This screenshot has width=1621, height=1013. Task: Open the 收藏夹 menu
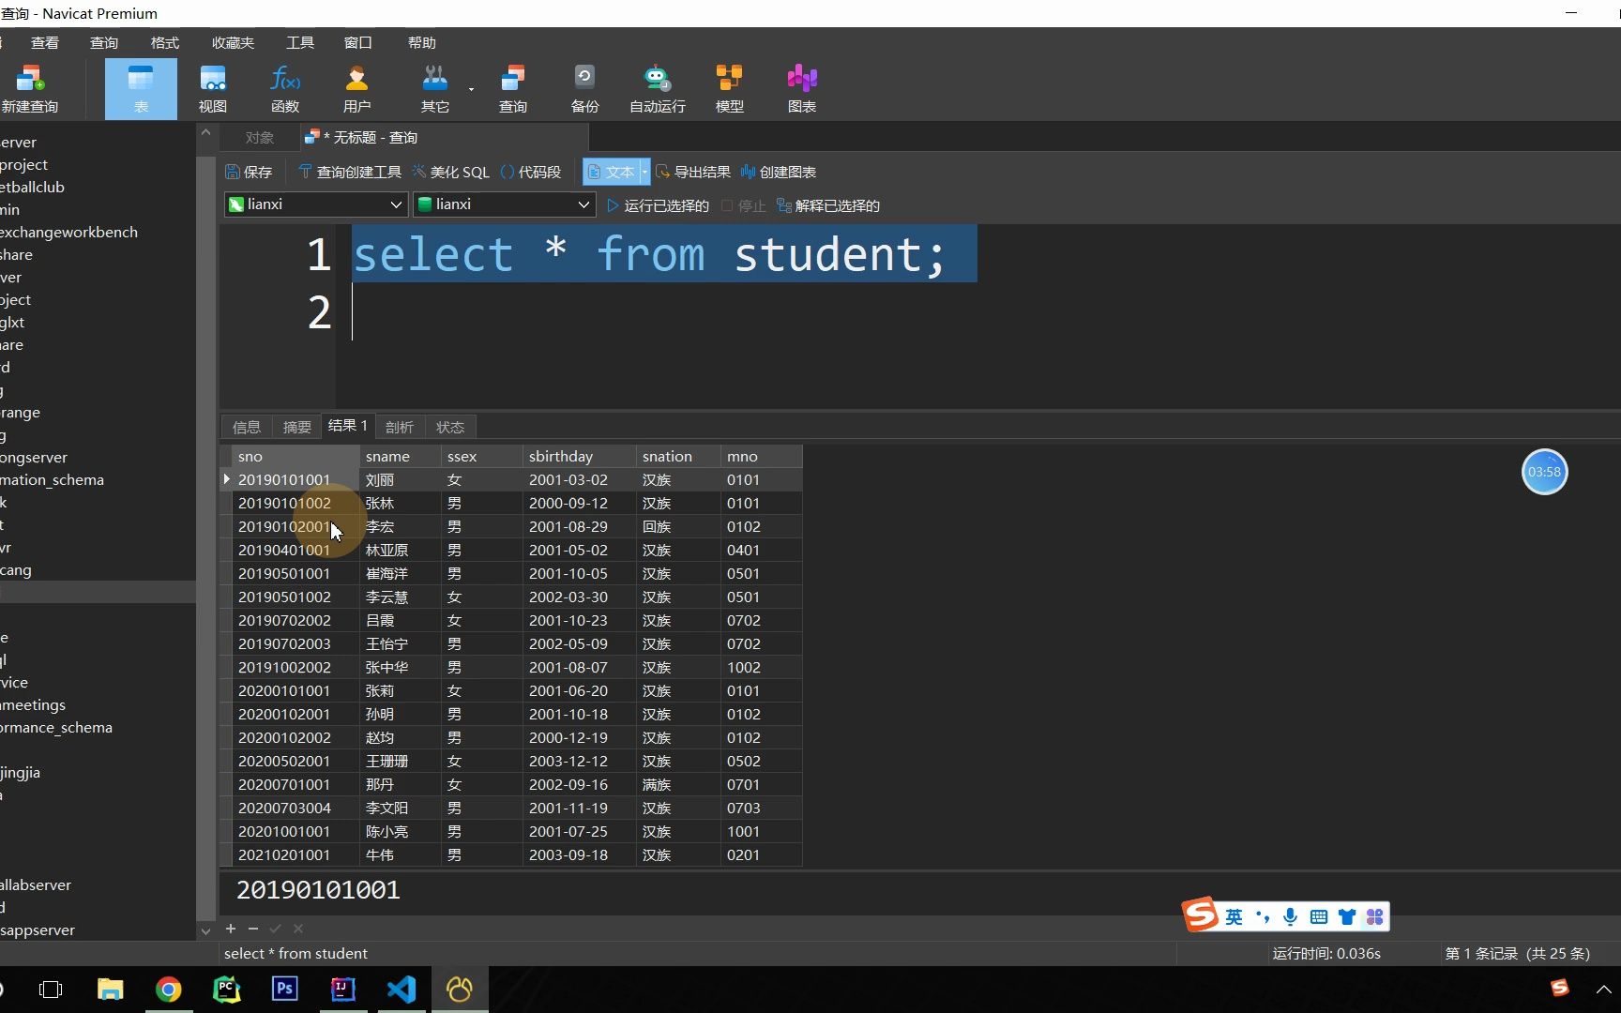233,42
